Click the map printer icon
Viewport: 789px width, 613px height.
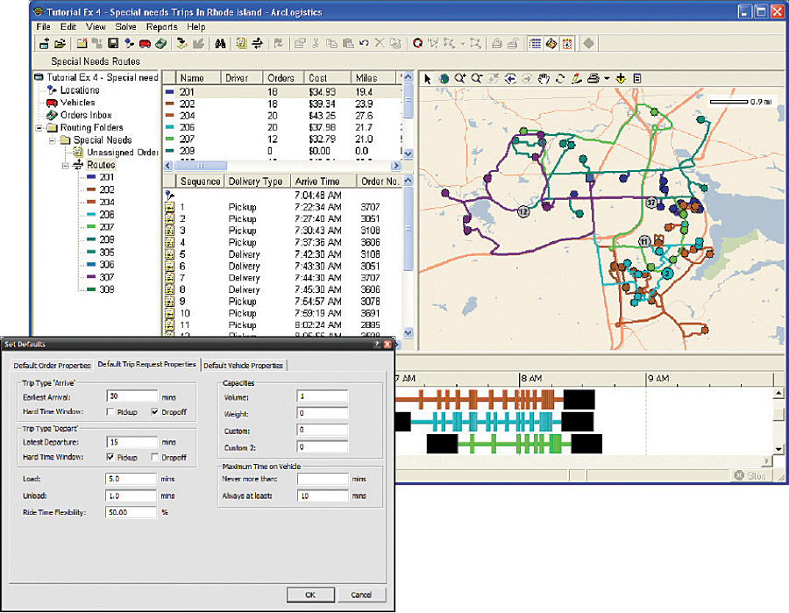tap(593, 78)
